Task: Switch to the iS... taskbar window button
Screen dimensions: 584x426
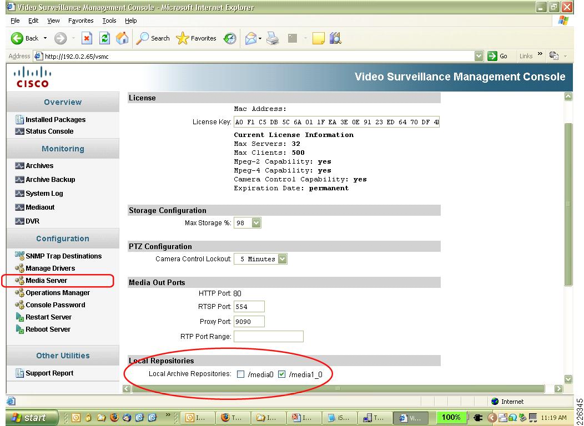Action: point(339,418)
